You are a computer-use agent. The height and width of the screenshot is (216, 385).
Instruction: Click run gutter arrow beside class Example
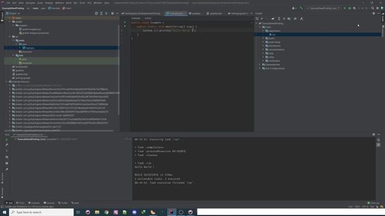coord(125,22)
